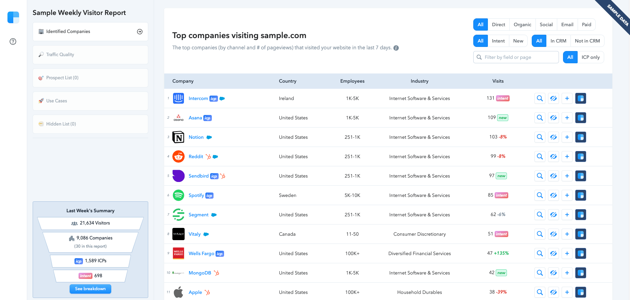630x300 pixels.
Task: Add Asana to prospect list with plus icon
Action: (x=567, y=118)
